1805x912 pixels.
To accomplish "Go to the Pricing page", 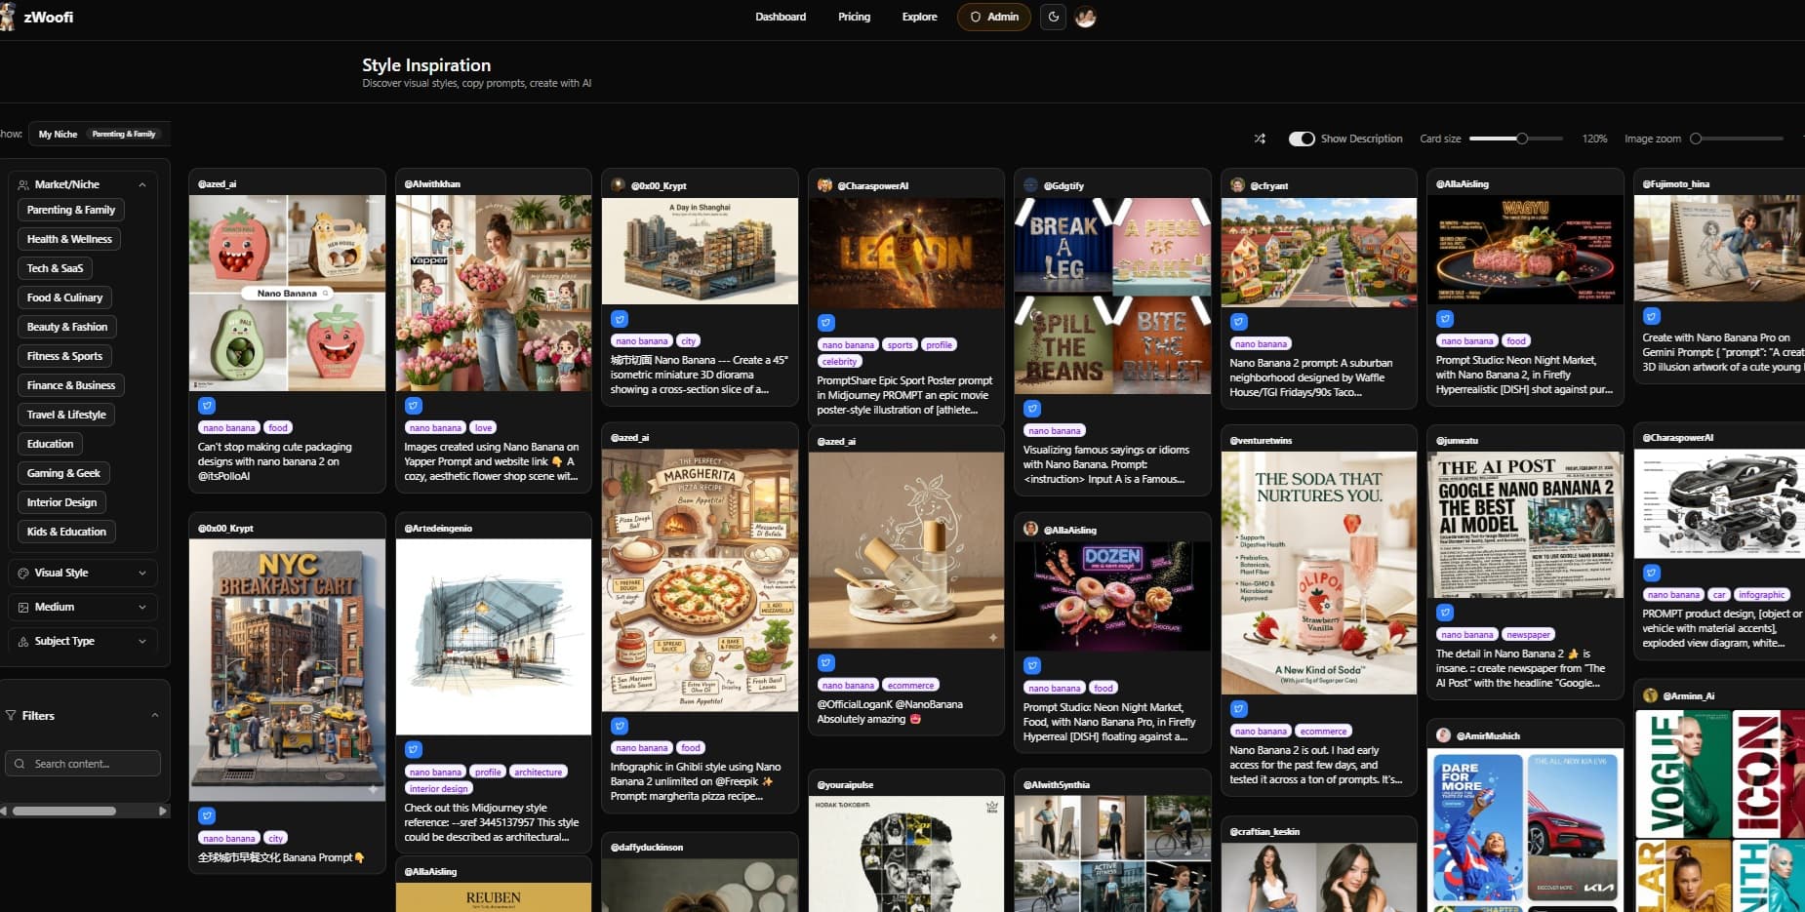I will 854,17.
